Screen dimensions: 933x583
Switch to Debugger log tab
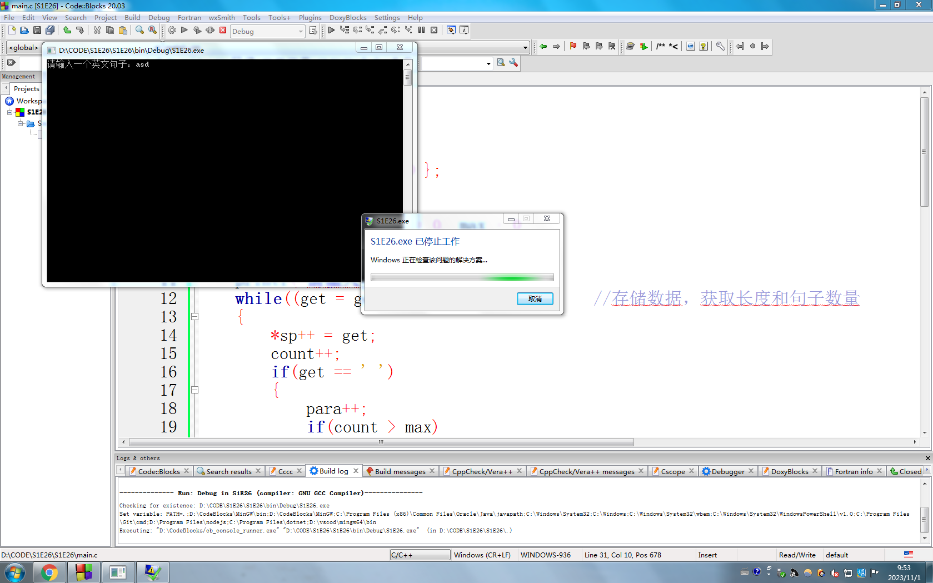[728, 471]
